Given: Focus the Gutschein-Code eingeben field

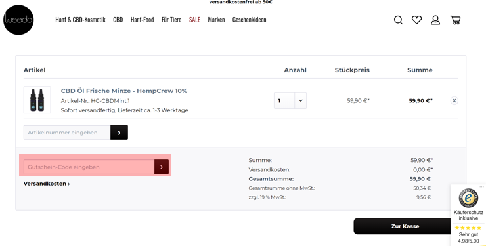Looking at the screenshot, I should (x=89, y=167).
